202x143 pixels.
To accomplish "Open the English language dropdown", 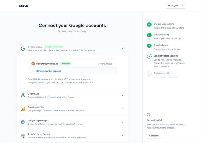I will [x=176, y=5].
